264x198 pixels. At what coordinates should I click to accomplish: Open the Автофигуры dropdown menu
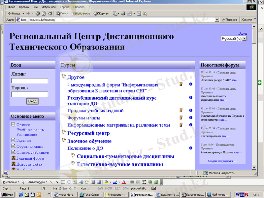[37, 182]
